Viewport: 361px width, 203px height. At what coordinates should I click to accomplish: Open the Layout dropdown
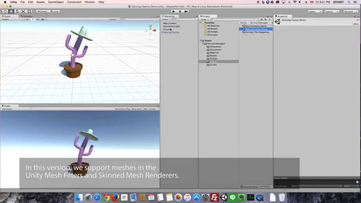pyautogui.click(x=332, y=11)
